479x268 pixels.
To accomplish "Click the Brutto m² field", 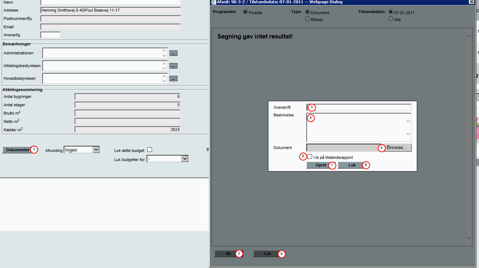I will coord(128,113).
